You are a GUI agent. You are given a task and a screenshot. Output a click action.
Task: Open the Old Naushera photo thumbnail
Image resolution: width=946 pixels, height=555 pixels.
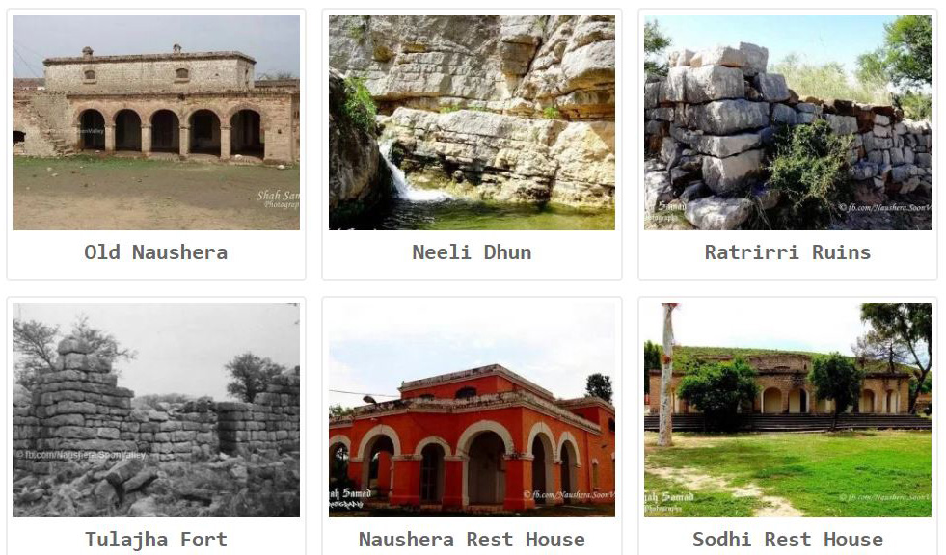point(155,122)
